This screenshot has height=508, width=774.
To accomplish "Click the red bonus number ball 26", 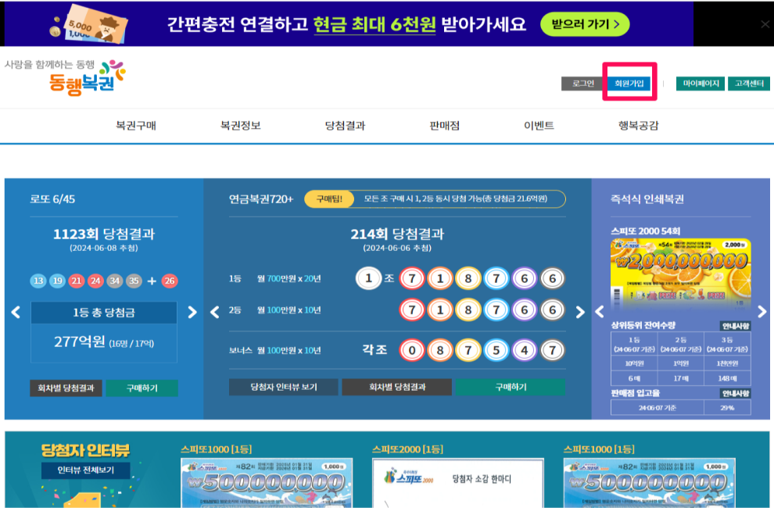I will [x=169, y=281].
